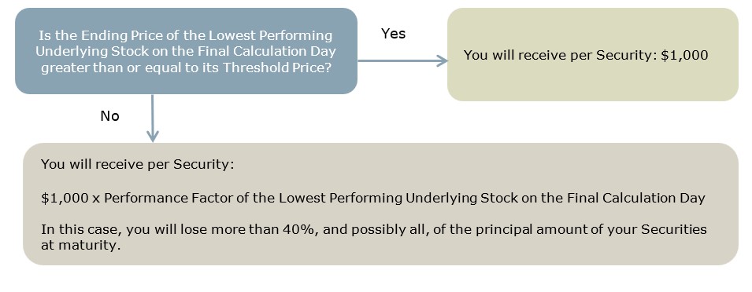
Task: Click '$1,000' amount in the green box
Action: (x=684, y=55)
